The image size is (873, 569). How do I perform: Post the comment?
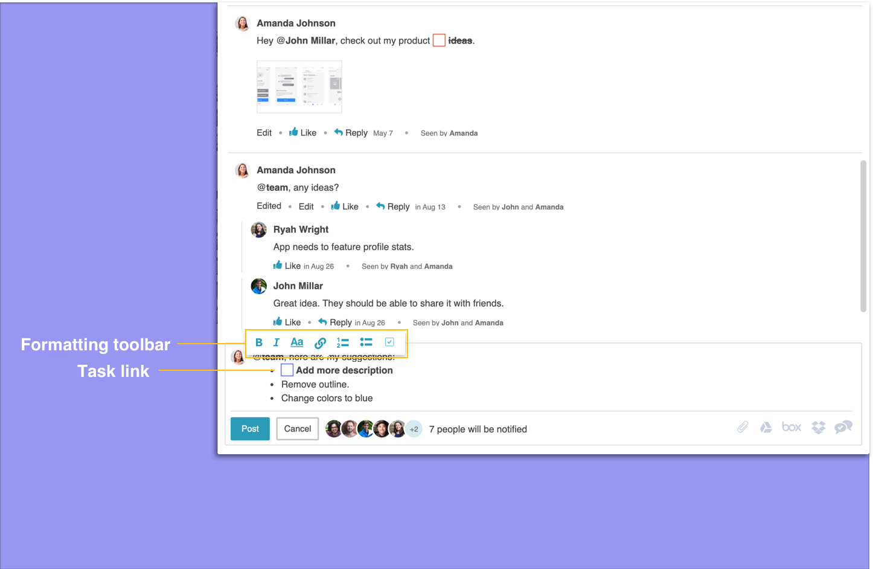coord(250,429)
